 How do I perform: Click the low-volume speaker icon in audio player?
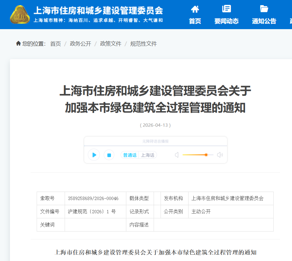click(x=177, y=155)
